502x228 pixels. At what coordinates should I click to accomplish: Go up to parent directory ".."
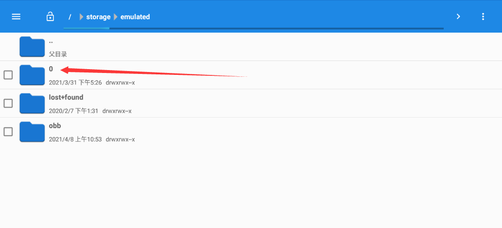51,41
